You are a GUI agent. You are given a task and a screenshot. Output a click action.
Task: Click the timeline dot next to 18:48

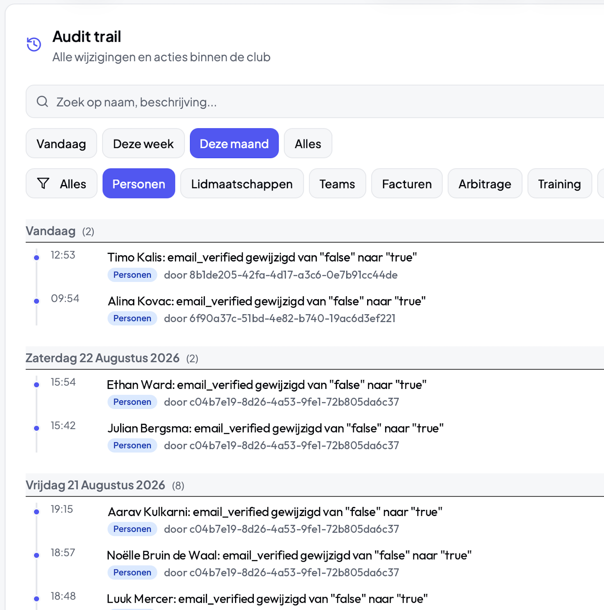pyautogui.click(x=36, y=599)
